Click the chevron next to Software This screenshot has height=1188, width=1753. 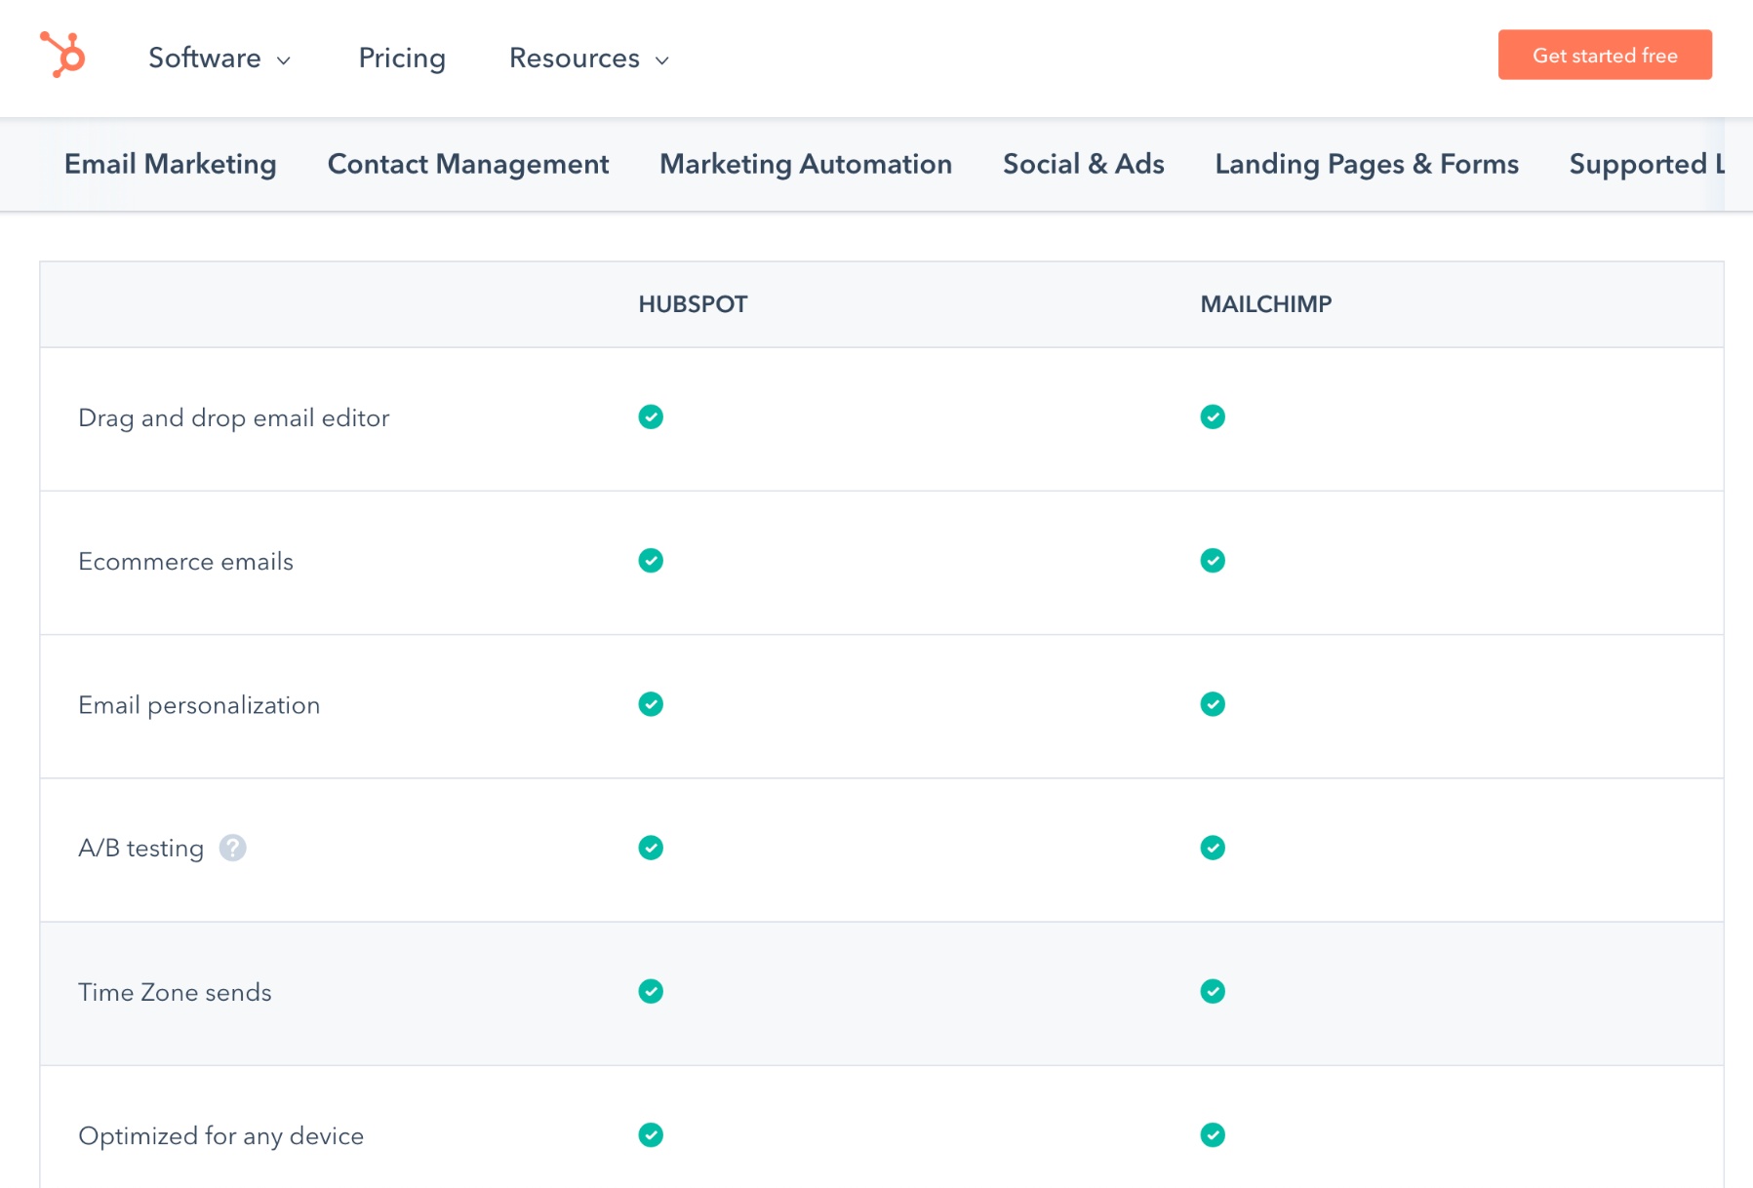tap(284, 60)
